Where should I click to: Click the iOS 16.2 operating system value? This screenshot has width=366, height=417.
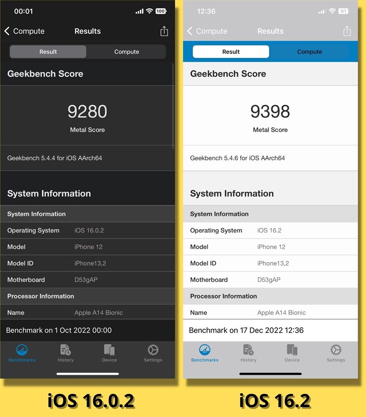(x=269, y=230)
